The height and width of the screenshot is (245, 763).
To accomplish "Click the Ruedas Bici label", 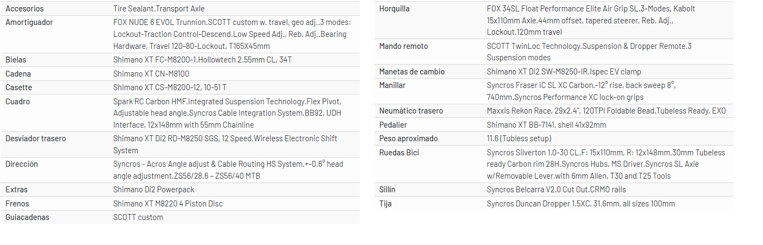I will [x=399, y=153].
